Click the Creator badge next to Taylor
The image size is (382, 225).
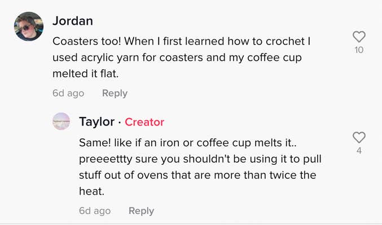144,122
